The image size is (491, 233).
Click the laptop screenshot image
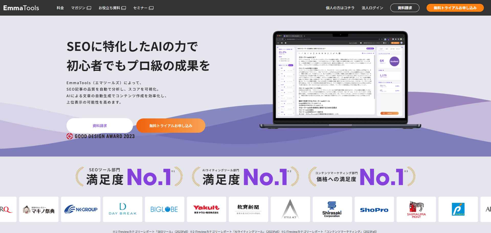340,80
